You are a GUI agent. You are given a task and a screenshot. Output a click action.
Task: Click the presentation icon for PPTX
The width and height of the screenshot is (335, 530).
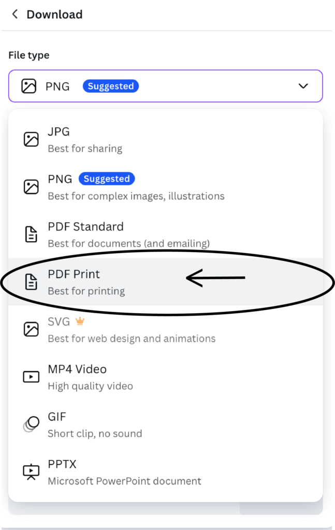[x=31, y=472]
